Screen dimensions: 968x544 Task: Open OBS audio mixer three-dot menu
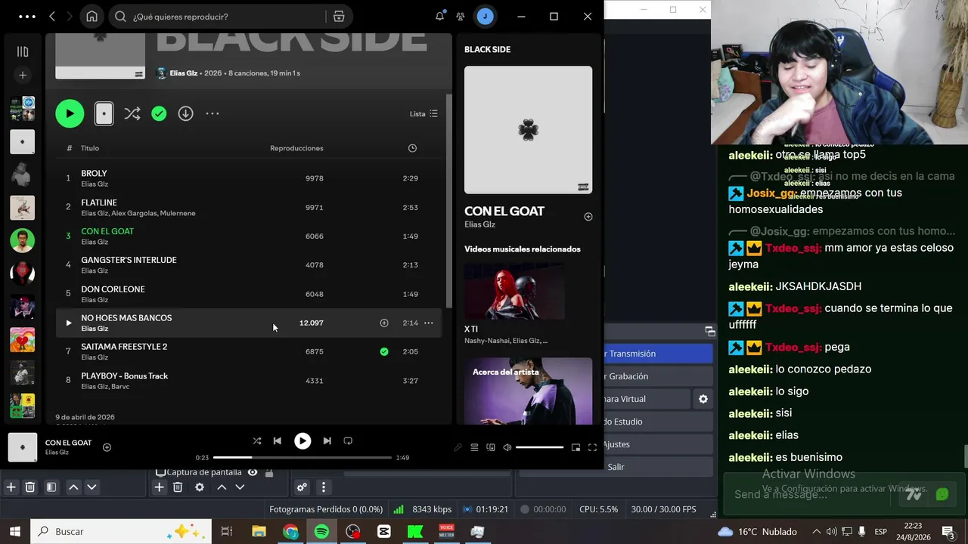324,487
